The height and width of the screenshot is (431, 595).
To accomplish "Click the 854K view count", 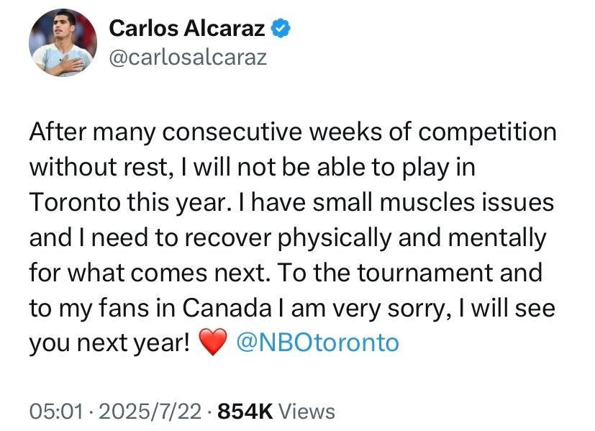I will 245,412.
